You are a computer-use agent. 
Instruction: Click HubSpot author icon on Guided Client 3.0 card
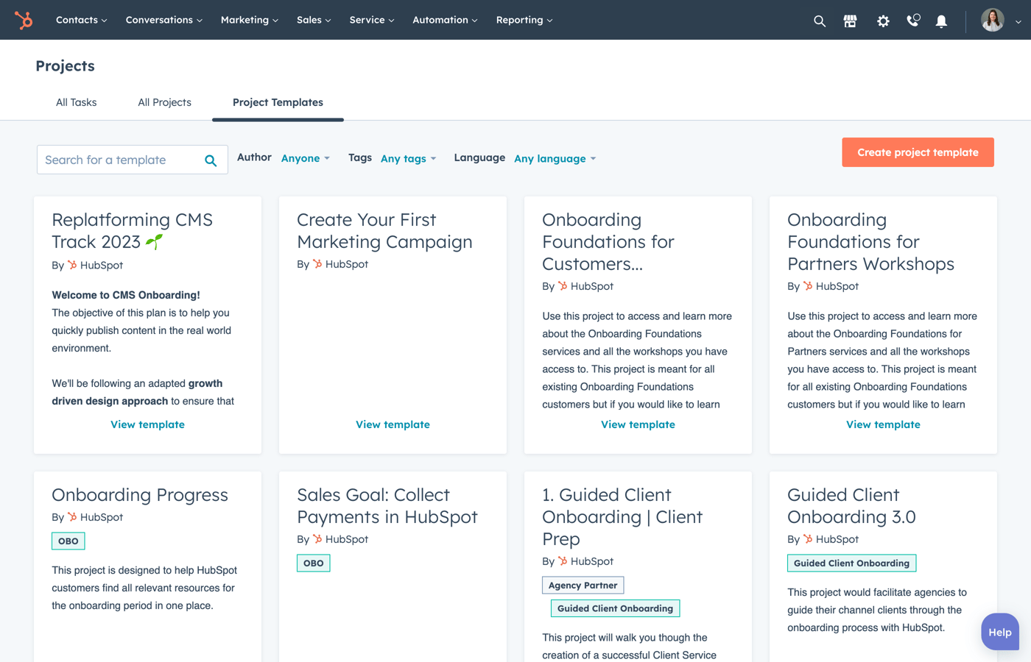click(808, 539)
